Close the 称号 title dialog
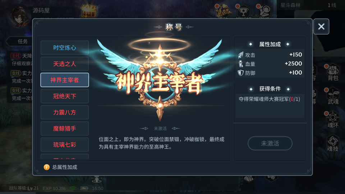The height and width of the screenshot is (194, 345). (x=321, y=26)
